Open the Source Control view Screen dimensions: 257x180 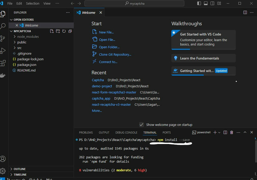3,38
